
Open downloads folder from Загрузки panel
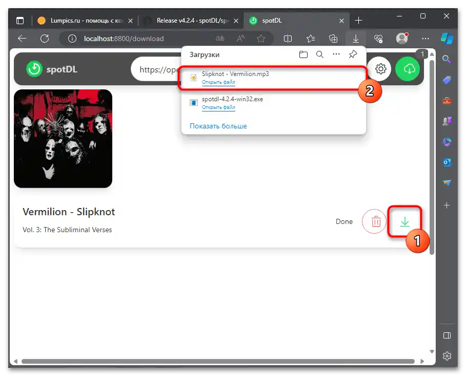(303, 54)
